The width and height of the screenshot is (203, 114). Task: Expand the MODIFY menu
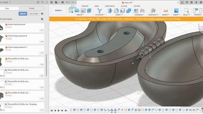119,15
